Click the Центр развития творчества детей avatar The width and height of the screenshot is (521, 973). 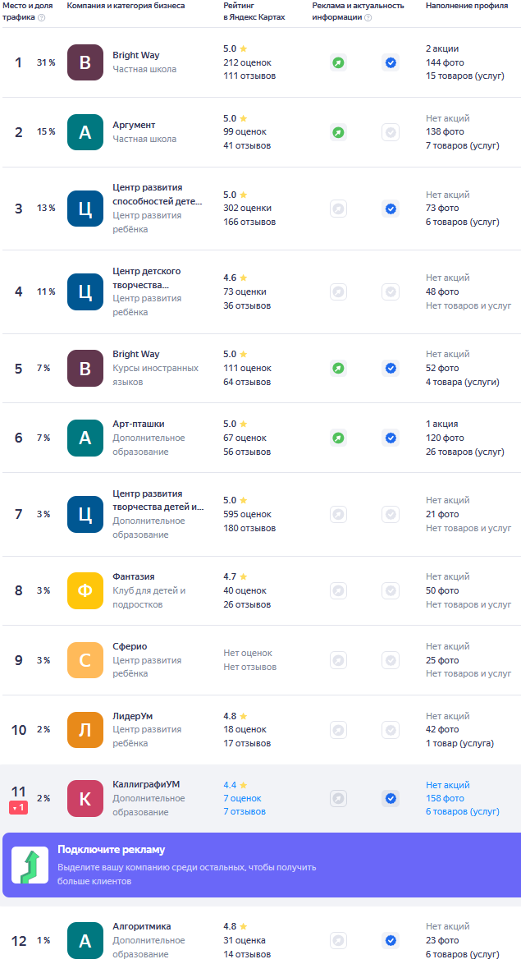85,515
